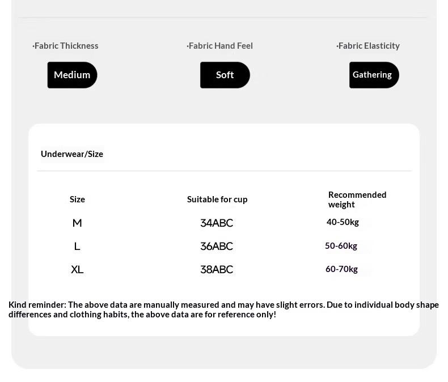Select the Fabric Thickness label

click(x=65, y=46)
